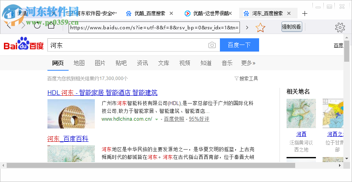Close the 优酷_百度搜索 tab
This screenshot has width=352, height=182.
pyautogui.click(x=171, y=13)
